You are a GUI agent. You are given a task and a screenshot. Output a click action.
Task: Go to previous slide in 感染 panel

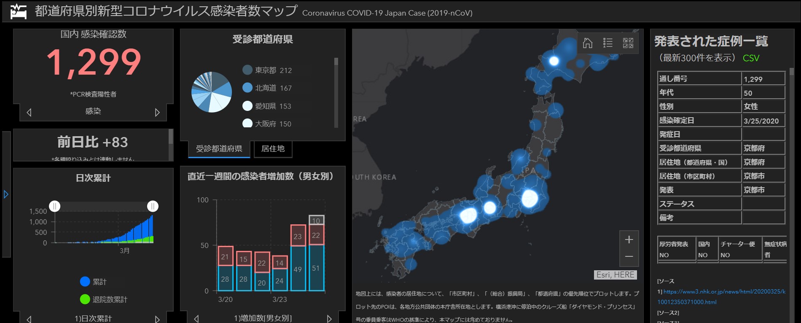point(29,112)
